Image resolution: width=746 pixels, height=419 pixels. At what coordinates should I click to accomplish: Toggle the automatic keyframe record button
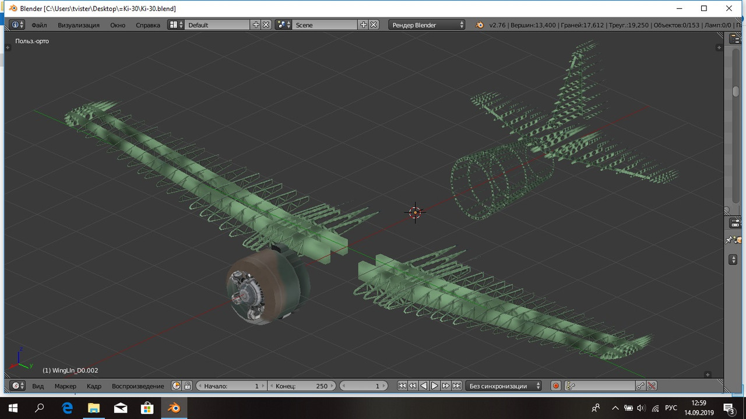tap(556, 386)
